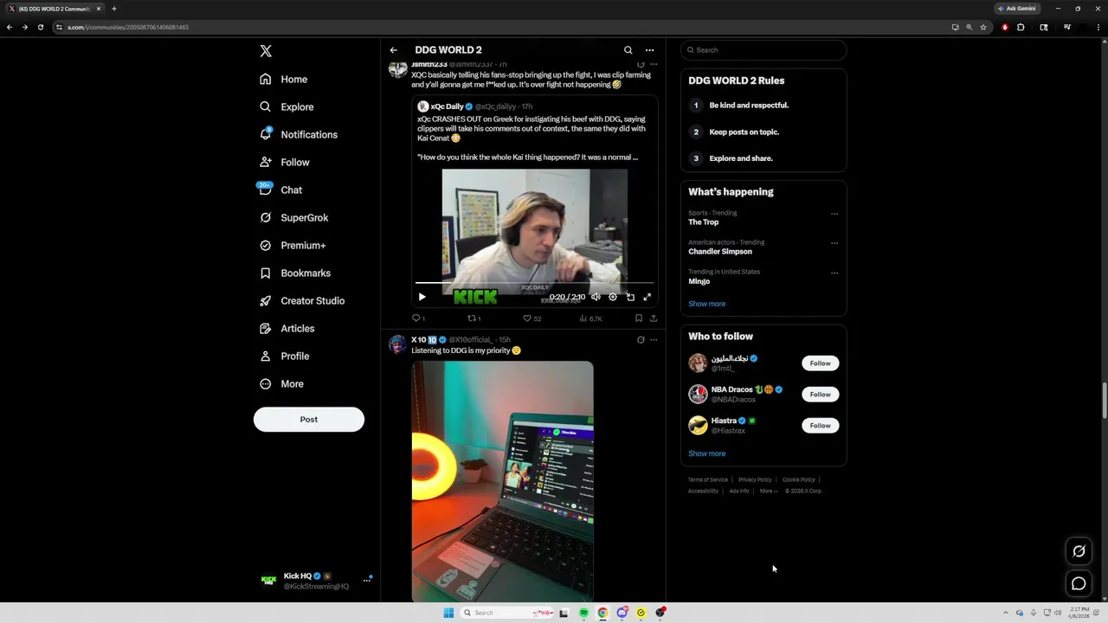Viewport: 1108px width, 623px height.
Task: Repost the Jsmith233 post
Action: [473, 318]
